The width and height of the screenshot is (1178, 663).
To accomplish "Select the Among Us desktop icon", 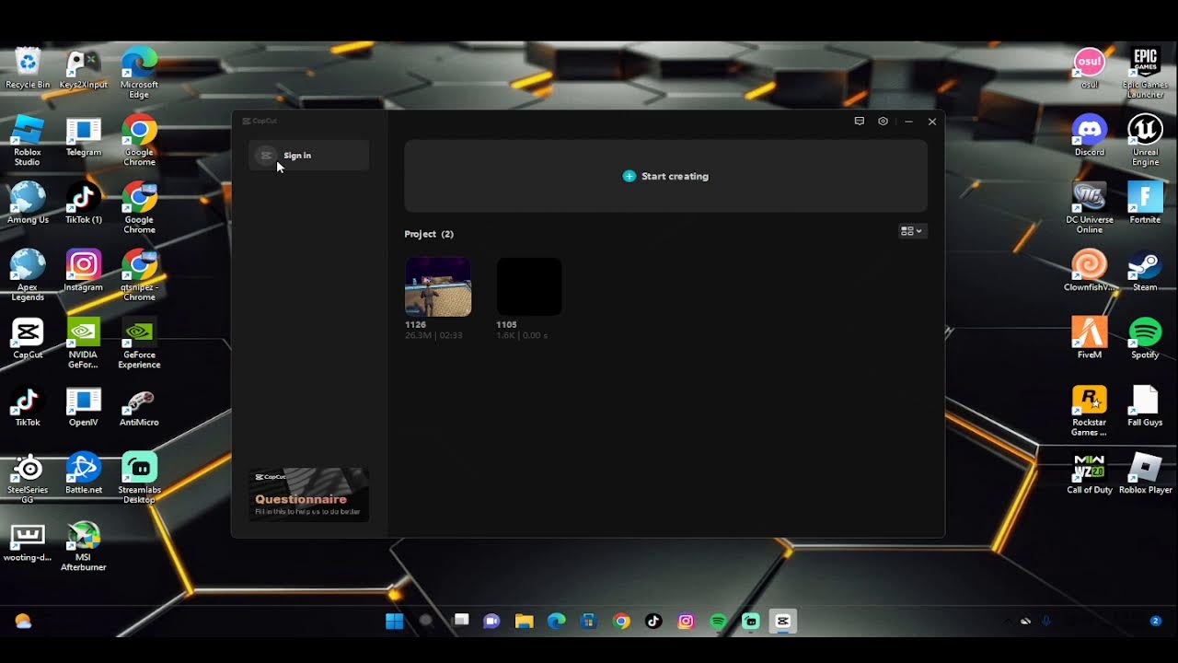I will pos(28,204).
